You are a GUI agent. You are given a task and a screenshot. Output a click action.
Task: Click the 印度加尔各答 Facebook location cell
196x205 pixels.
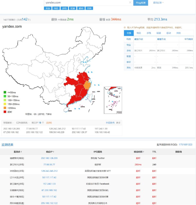click(98, 184)
